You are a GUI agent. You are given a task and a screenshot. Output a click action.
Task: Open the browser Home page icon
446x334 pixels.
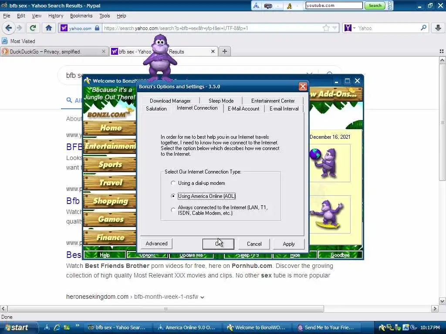[49, 28]
